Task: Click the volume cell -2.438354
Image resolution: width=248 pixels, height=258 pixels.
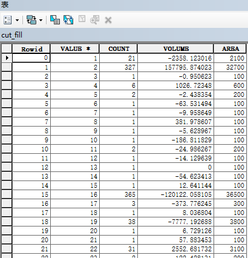Action: tap(175, 94)
